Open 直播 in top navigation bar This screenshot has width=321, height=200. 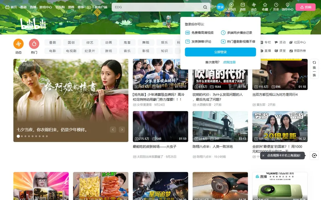(x=33, y=7)
